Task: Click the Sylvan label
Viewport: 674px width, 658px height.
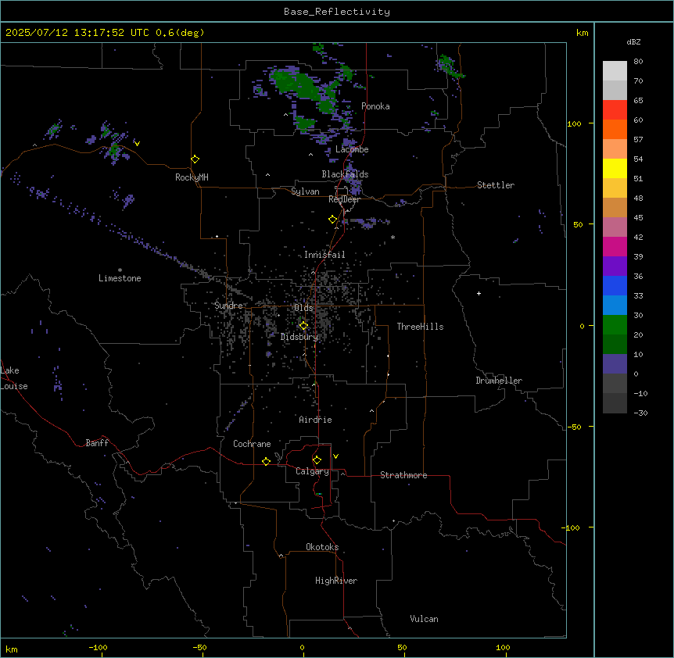Action: point(305,191)
